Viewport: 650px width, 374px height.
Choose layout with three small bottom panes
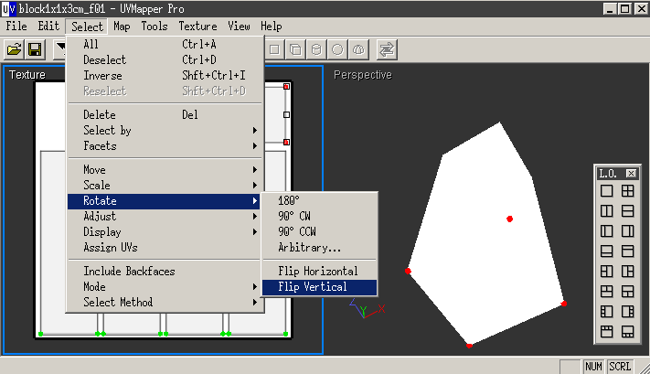pos(628,332)
